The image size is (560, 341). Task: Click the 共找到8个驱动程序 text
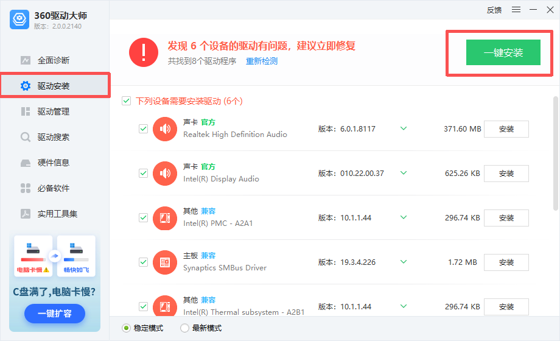[x=202, y=61]
